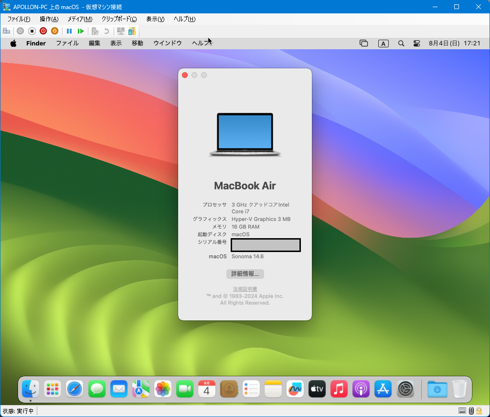Image resolution: width=490 pixels, height=417 pixels.
Task: Click the Stage Manager menu bar icon
Action: [x=363, y=43]
